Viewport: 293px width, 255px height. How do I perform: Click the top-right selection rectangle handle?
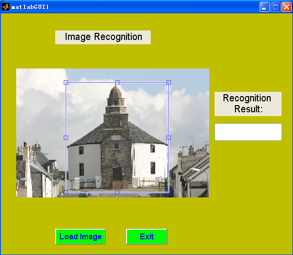coord(168,82)
